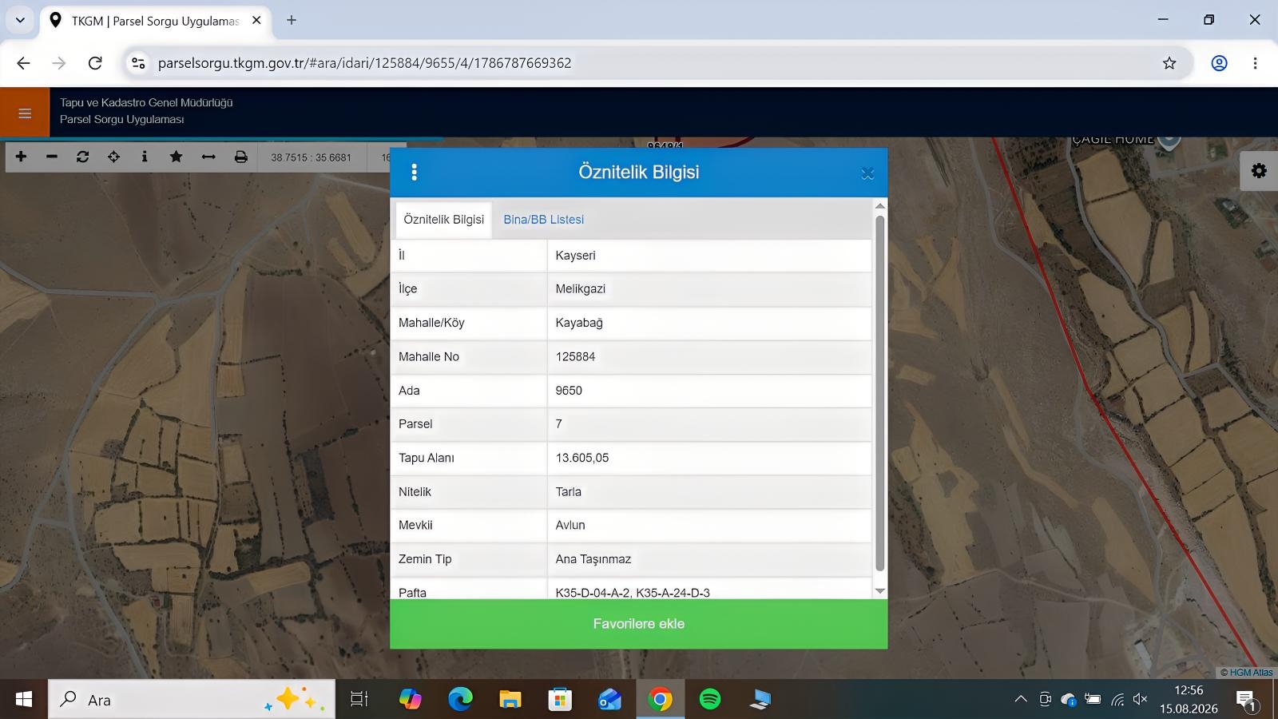Reload the browser page
This screenshot has height=719, width=1278.
click(x=95, y=63)
